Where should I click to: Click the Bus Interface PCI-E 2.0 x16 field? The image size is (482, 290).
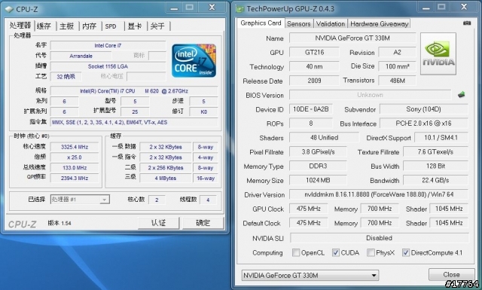(x=423, y=124)
